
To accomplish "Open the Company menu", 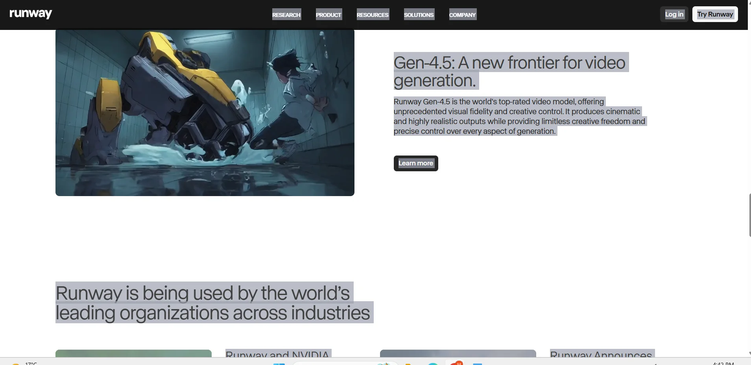I will pyautogui.click(x=462, y=15).
